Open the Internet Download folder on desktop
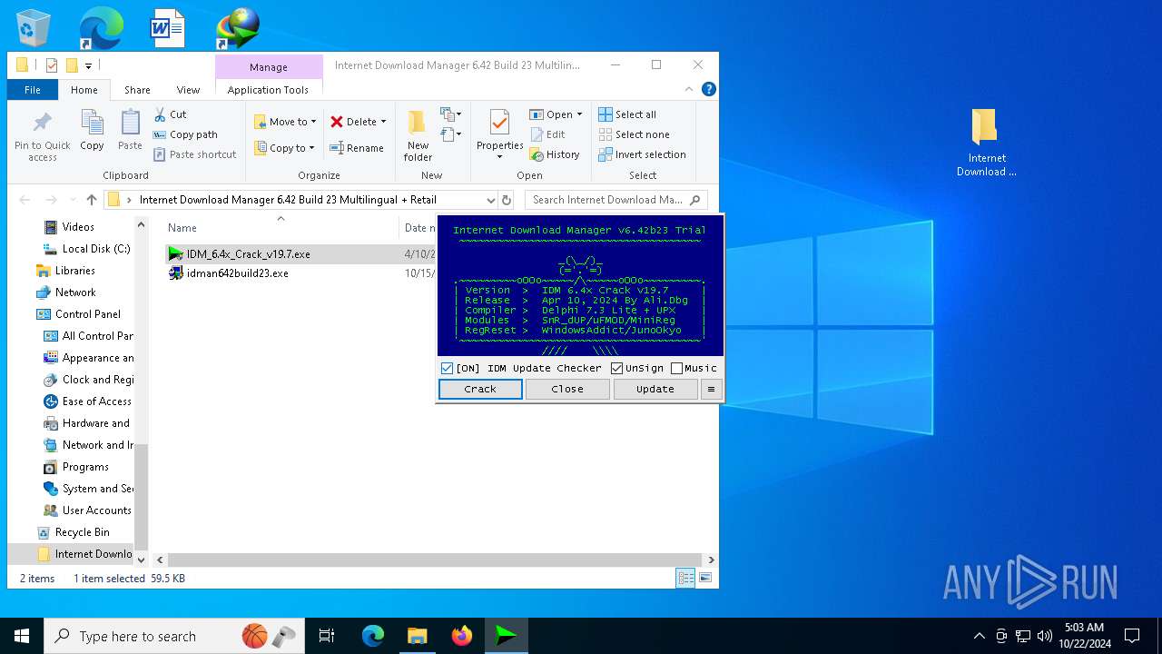1162x654 pixels. (x=986, y=143)
